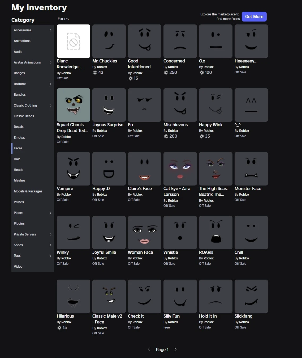Open the Silly Fun title link

(171, 316)
